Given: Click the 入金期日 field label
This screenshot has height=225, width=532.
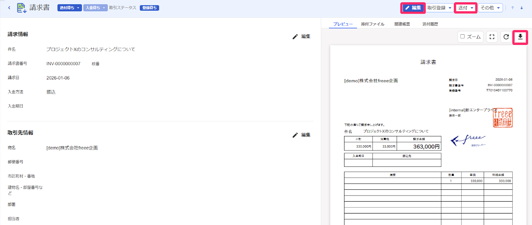Looking at the screenshot, I should (x=16, y=106).
